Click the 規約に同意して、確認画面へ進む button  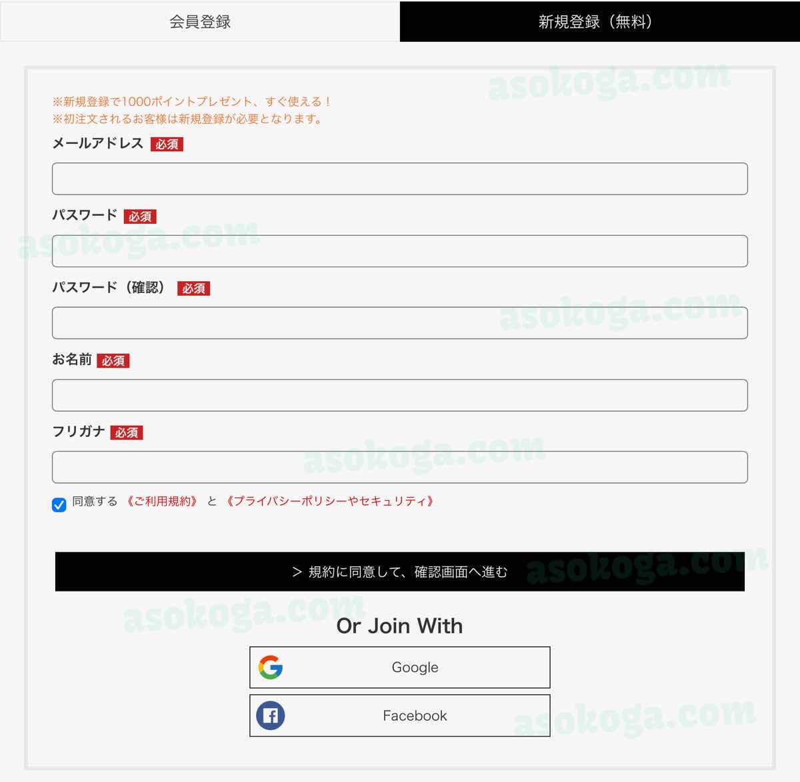400,572
